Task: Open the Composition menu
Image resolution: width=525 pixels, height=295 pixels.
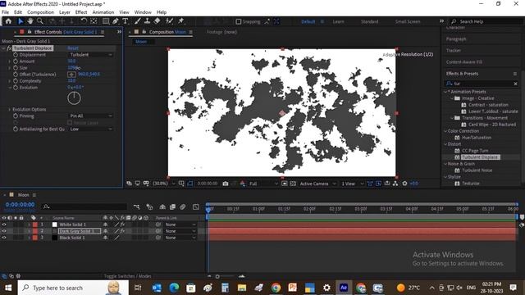Action: coord(40,12)
